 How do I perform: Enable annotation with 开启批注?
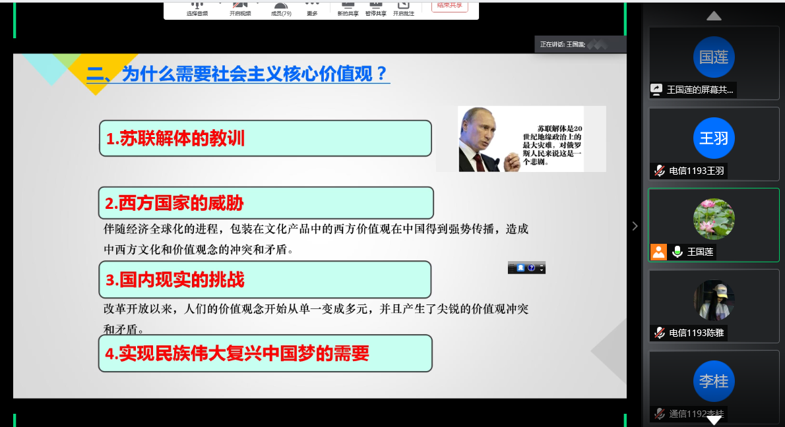tap(403, 9)
